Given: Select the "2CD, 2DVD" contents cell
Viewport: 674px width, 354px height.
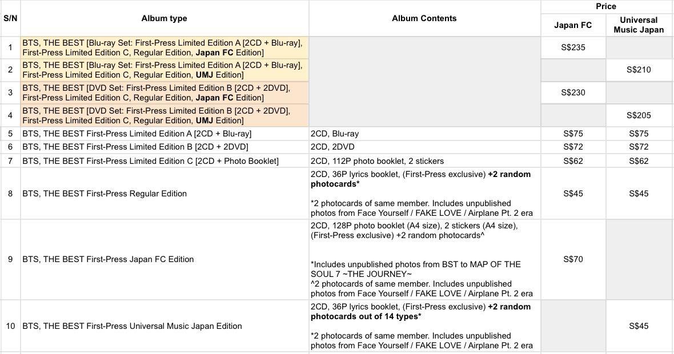Looking at the screenshot, I should point(424,147).
